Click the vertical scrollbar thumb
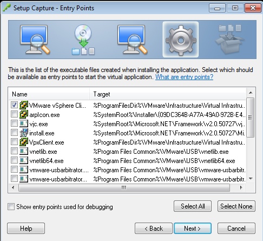The image size is (263, 241). click(x=251, y=118)
